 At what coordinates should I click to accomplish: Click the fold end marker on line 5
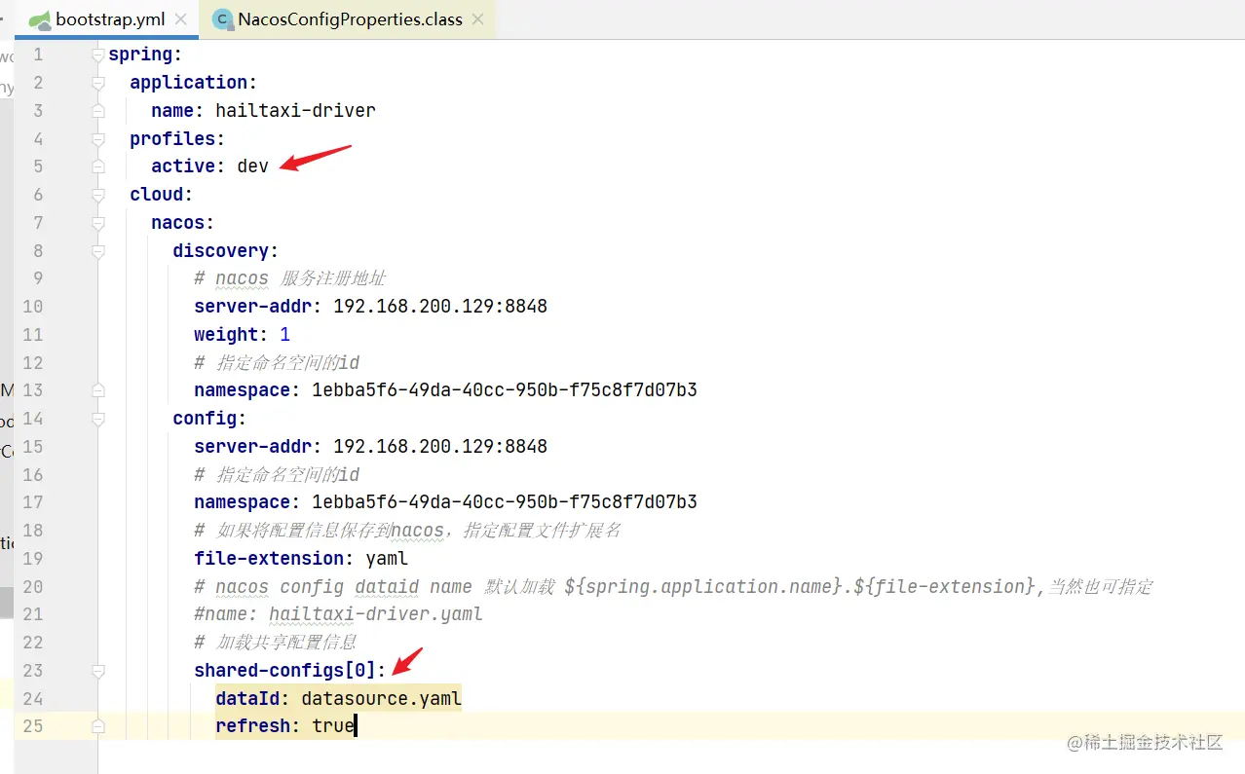click(x=97, y=167)
